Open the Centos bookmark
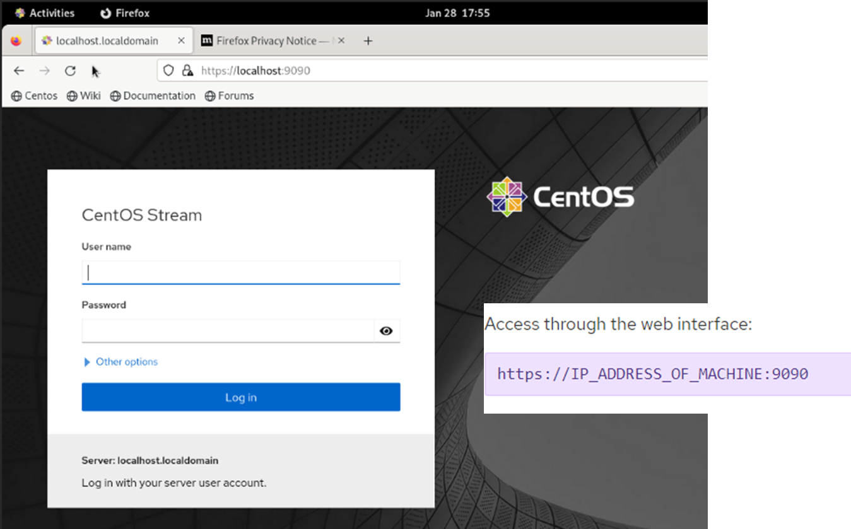Viewport: 851px width, 529px height. (34, 96)
